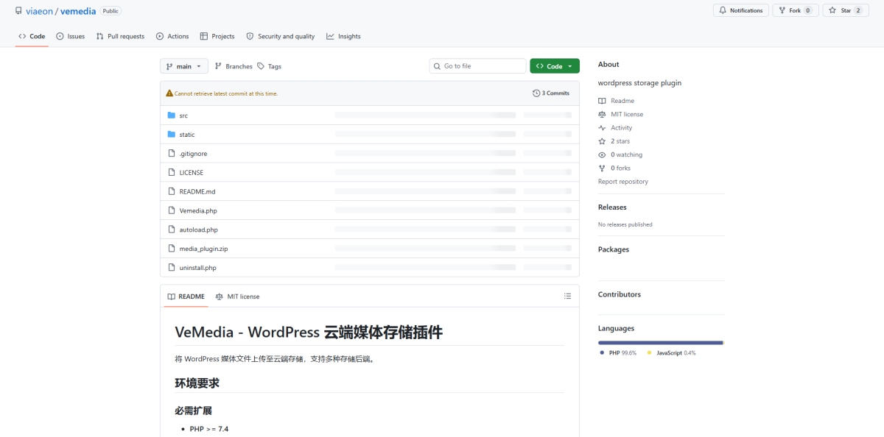Open Security and quality tab
This screenshot has width=884, height=437.
click(281, 36)
